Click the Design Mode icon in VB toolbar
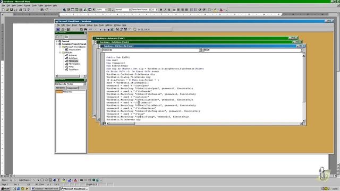This screenshot has width=340, height=191. tap(112, 29)
